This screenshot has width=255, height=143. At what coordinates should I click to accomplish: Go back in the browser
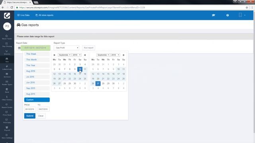[3, 8]
